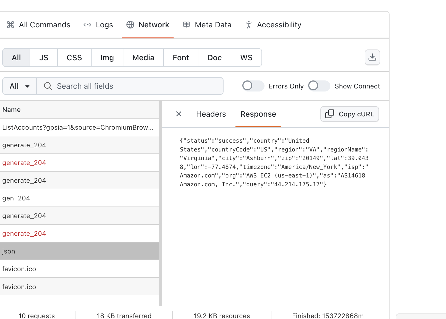The image size is (446, 319).
Task: Click the 10 requests status entry
Action: coord(37,315)
